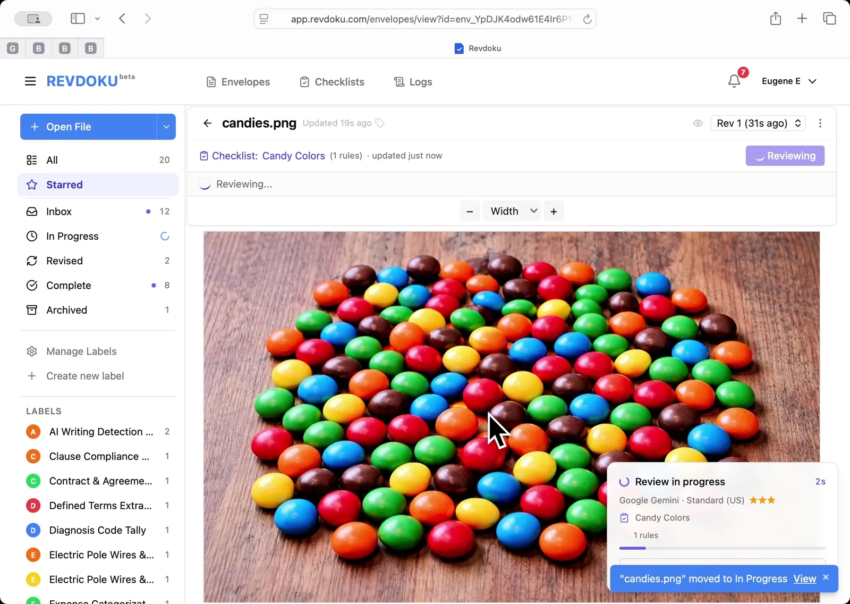The width and height of the screenshot is (850, 604).
Task: Click the notification bell icon
Action: [x=734, y=81]
